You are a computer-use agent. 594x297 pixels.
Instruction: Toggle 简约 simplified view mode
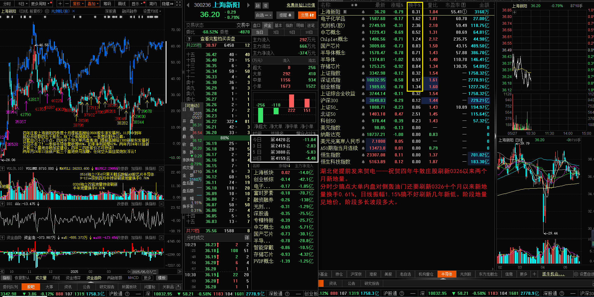tap(153, 4)
